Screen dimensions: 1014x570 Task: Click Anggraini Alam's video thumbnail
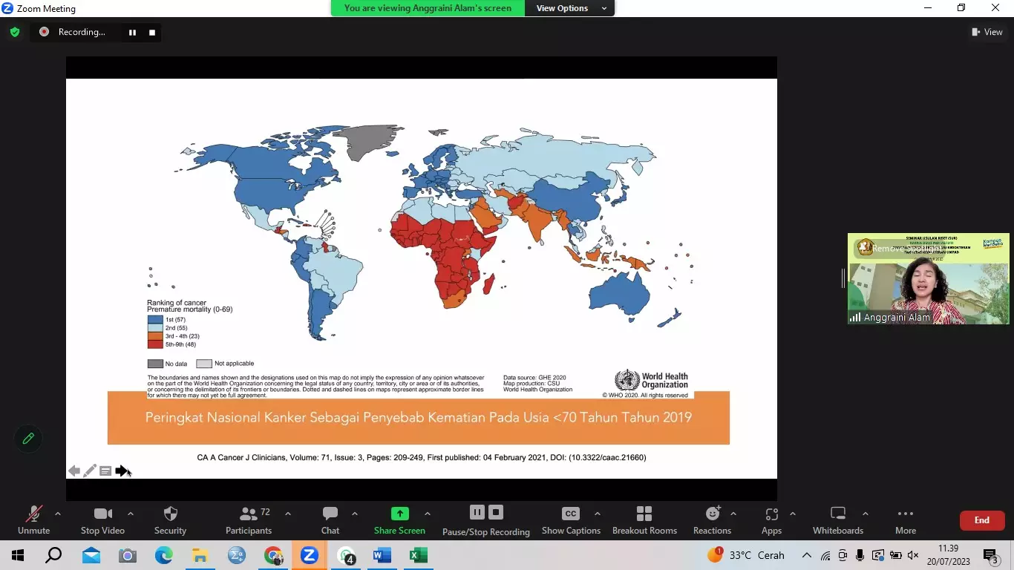click(928, 279)
